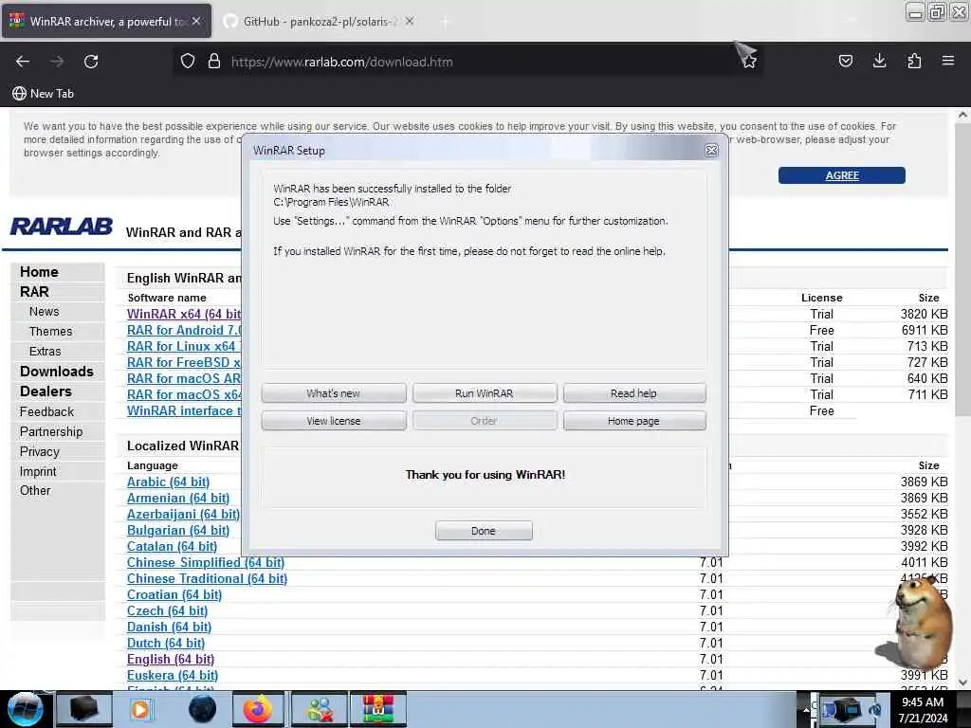This screenshot has width=971, height=728.
Task: Open the Chinese Traditional (64 bit) link
Action: [207, 578]
